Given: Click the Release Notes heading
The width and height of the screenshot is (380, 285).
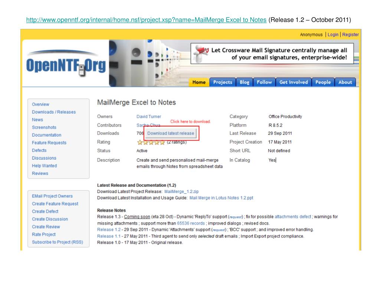Looking at the screenshot, I should pos(111,210).
